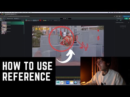Undo the last sketch stroke
130x97 pixels.
(x=50, y=20)
